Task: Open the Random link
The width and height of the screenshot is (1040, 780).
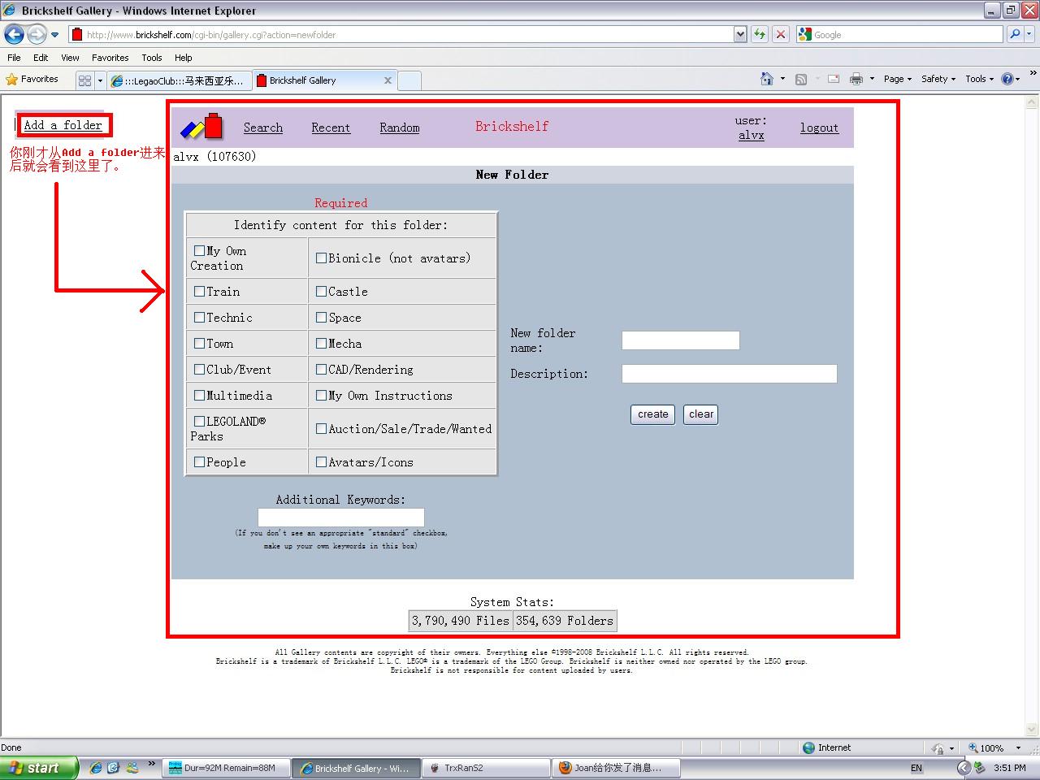Action: point(400,128)
